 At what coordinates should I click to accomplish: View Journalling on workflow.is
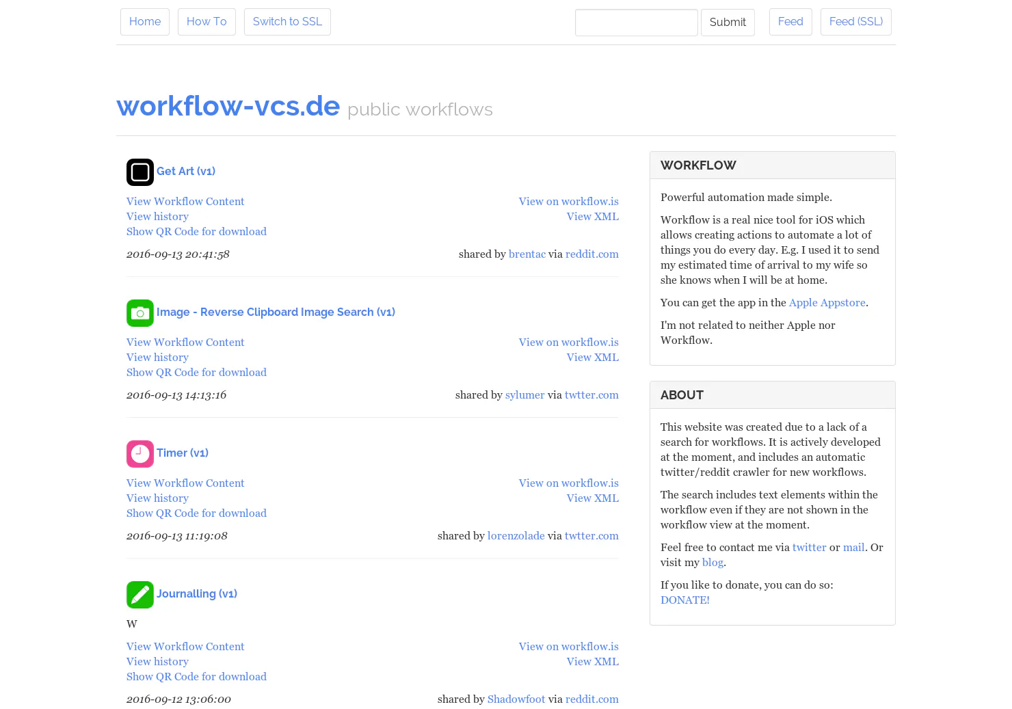click(x=569, y=646)
